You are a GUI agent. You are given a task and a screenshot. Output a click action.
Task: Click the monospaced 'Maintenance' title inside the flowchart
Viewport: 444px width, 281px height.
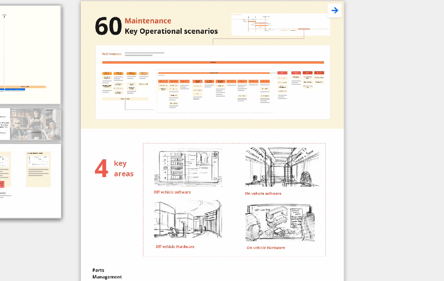(112, 54)
